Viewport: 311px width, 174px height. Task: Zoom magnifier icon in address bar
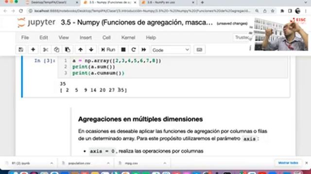(257, 11)
